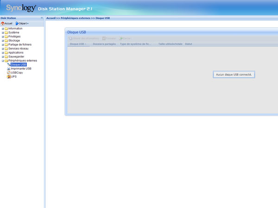The height and width of the screenshot is (208, 278).
Task: Click the Services réseau folder icon
Action: click(6, 49)
